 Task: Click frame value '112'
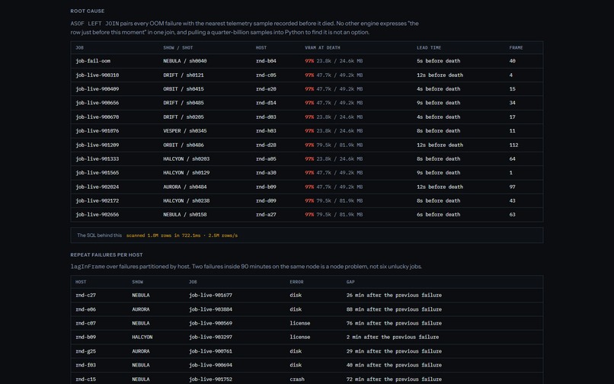tap(513, 145)
